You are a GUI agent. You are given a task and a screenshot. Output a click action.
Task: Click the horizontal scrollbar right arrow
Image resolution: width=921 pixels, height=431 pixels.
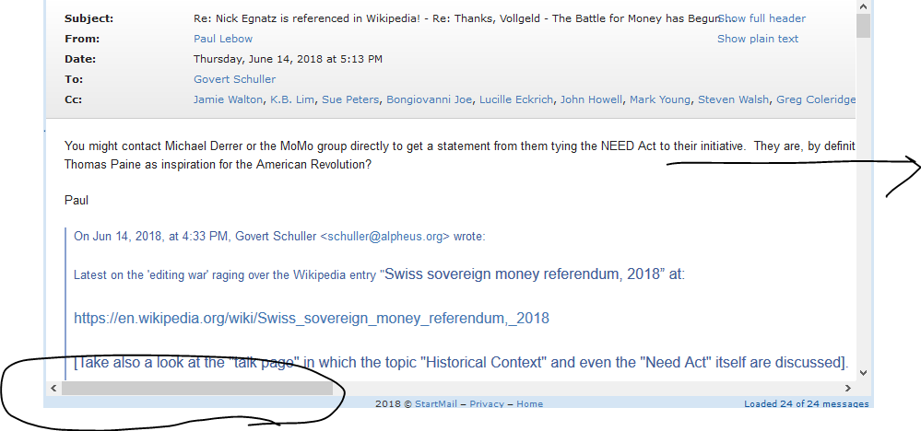(x=848, y=390)
